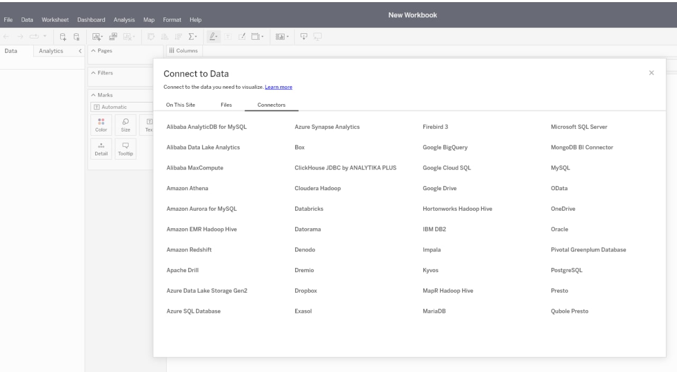Pick the MongoDB BI Connector entry

point(582,147)
